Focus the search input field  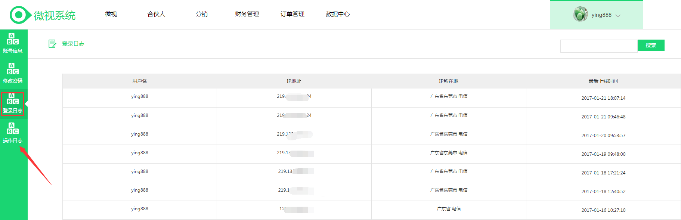pyautogui.click(x=599, y=46)
